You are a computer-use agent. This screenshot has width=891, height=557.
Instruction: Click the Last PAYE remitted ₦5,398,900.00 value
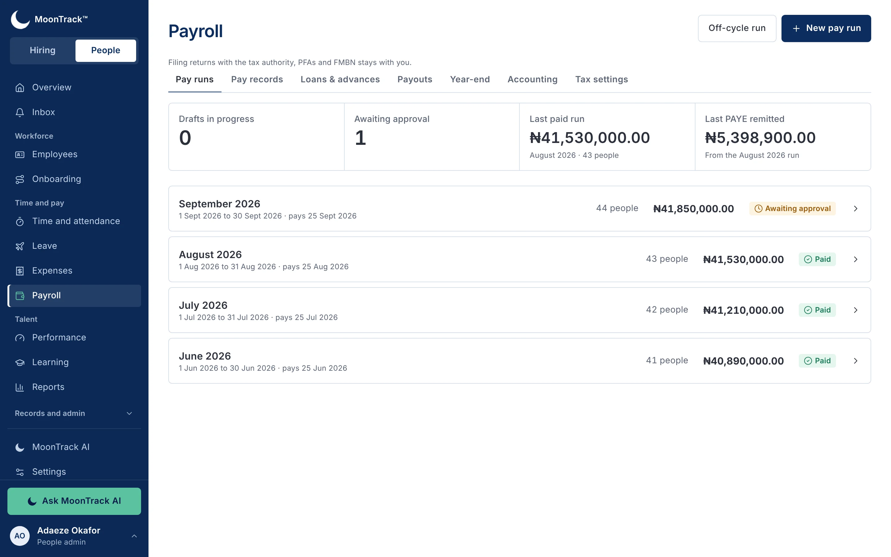coord(760,138)
